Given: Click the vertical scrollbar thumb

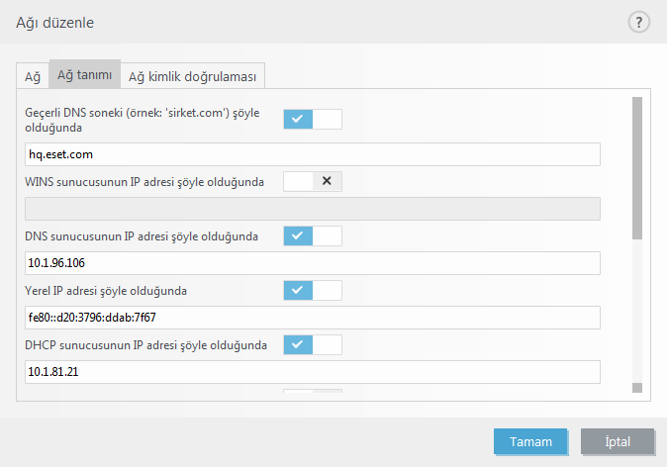Looking at the screenshot, I should [x=637, y=168].
